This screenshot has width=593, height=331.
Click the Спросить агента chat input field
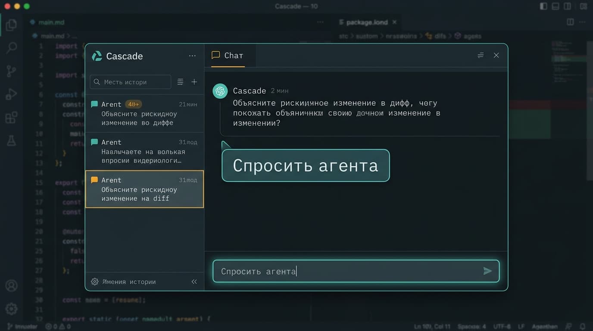tap(356, 271)
